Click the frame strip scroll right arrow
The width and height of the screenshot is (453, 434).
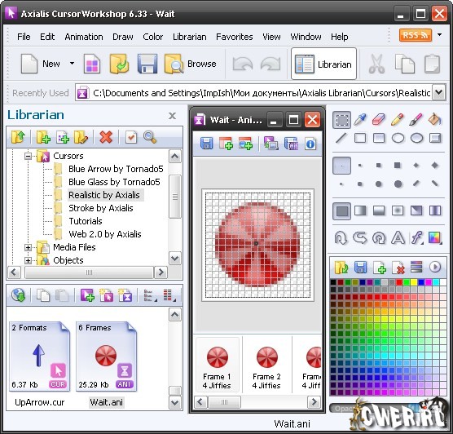314,402
